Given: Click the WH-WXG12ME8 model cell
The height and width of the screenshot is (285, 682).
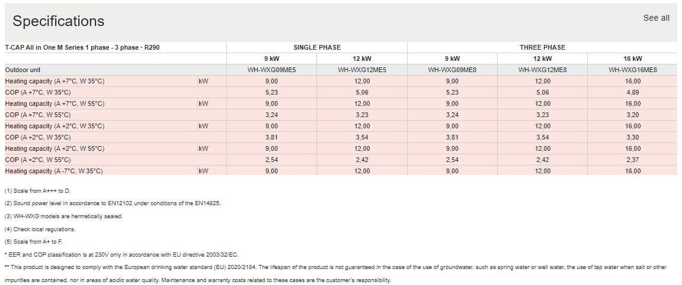Looking at the screenshot, I should pos(542,70).
